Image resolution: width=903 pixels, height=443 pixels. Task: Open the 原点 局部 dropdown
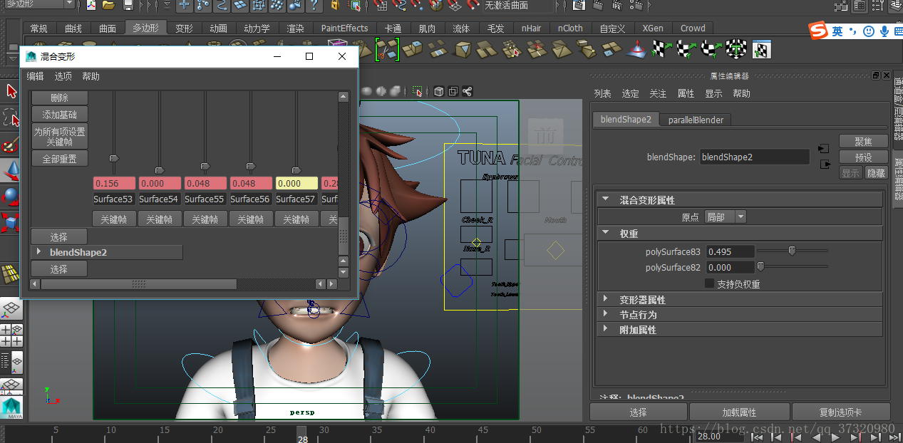click(x=726, y=217)
